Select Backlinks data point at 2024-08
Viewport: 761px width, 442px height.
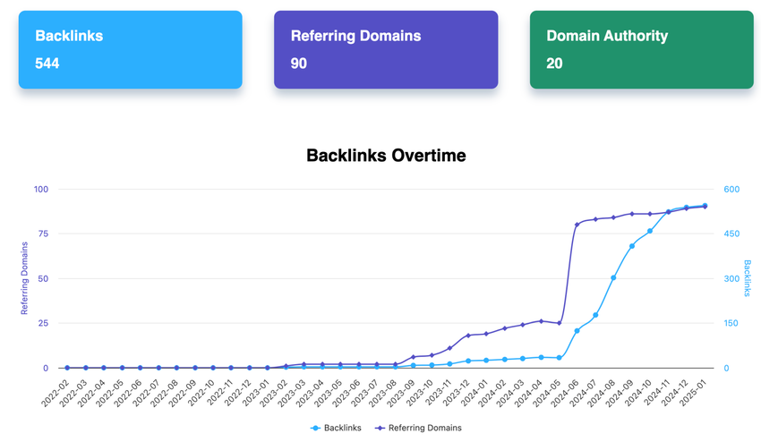tap(614, 278)
